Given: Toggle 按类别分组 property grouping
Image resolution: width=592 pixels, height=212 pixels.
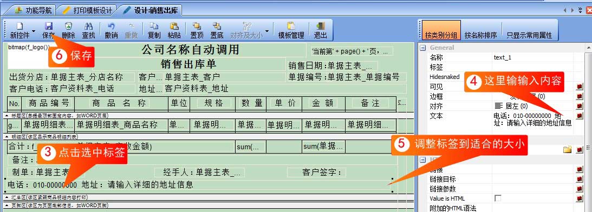Looking at the screenshot, I should 441,31.
